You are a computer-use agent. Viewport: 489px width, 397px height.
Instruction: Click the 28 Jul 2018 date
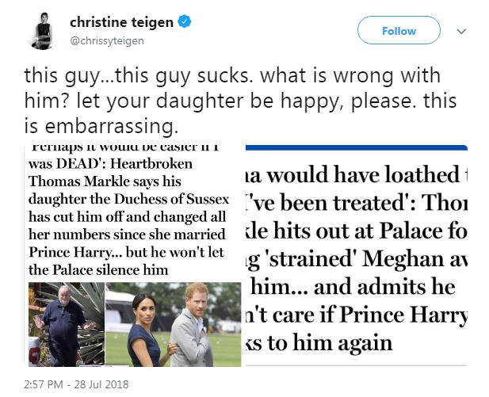[x=101, y=384]
